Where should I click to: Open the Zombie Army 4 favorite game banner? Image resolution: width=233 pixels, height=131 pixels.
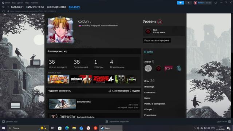coord(103,79)
